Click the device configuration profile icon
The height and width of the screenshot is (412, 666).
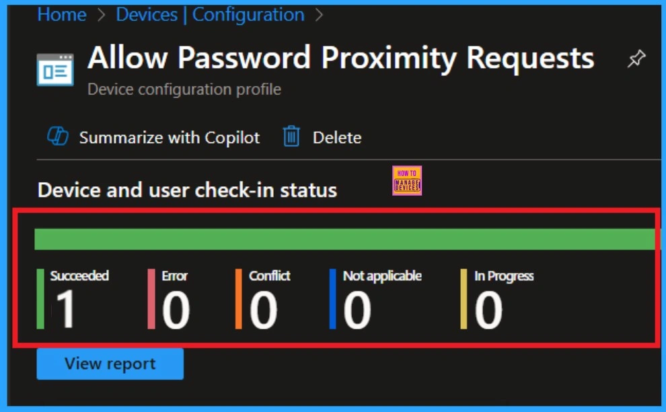pyautogui.click(x=55, y=69)
